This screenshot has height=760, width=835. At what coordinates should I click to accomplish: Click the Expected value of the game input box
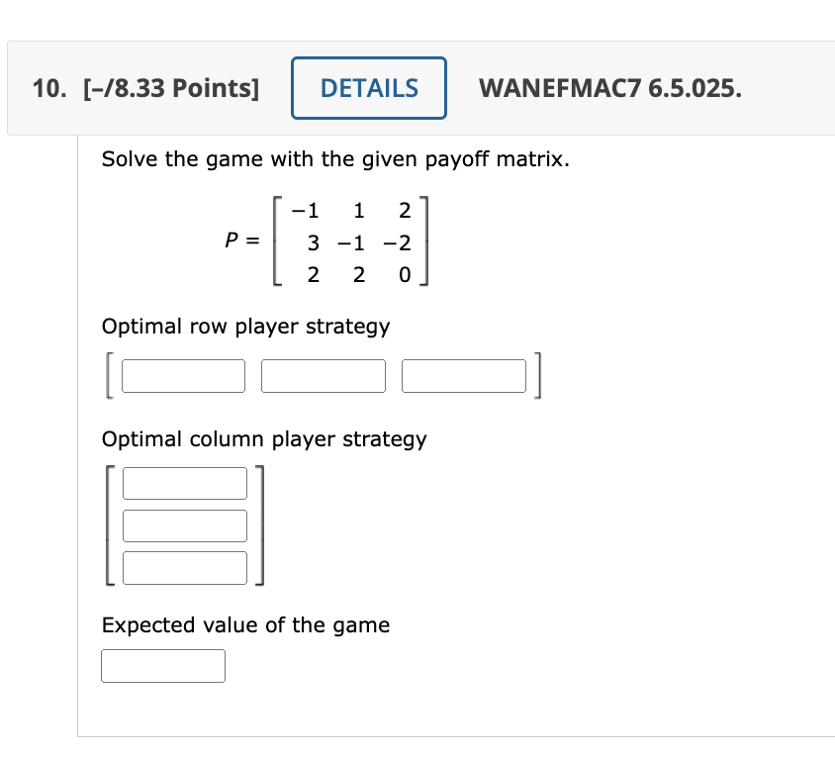pos(162,665)
